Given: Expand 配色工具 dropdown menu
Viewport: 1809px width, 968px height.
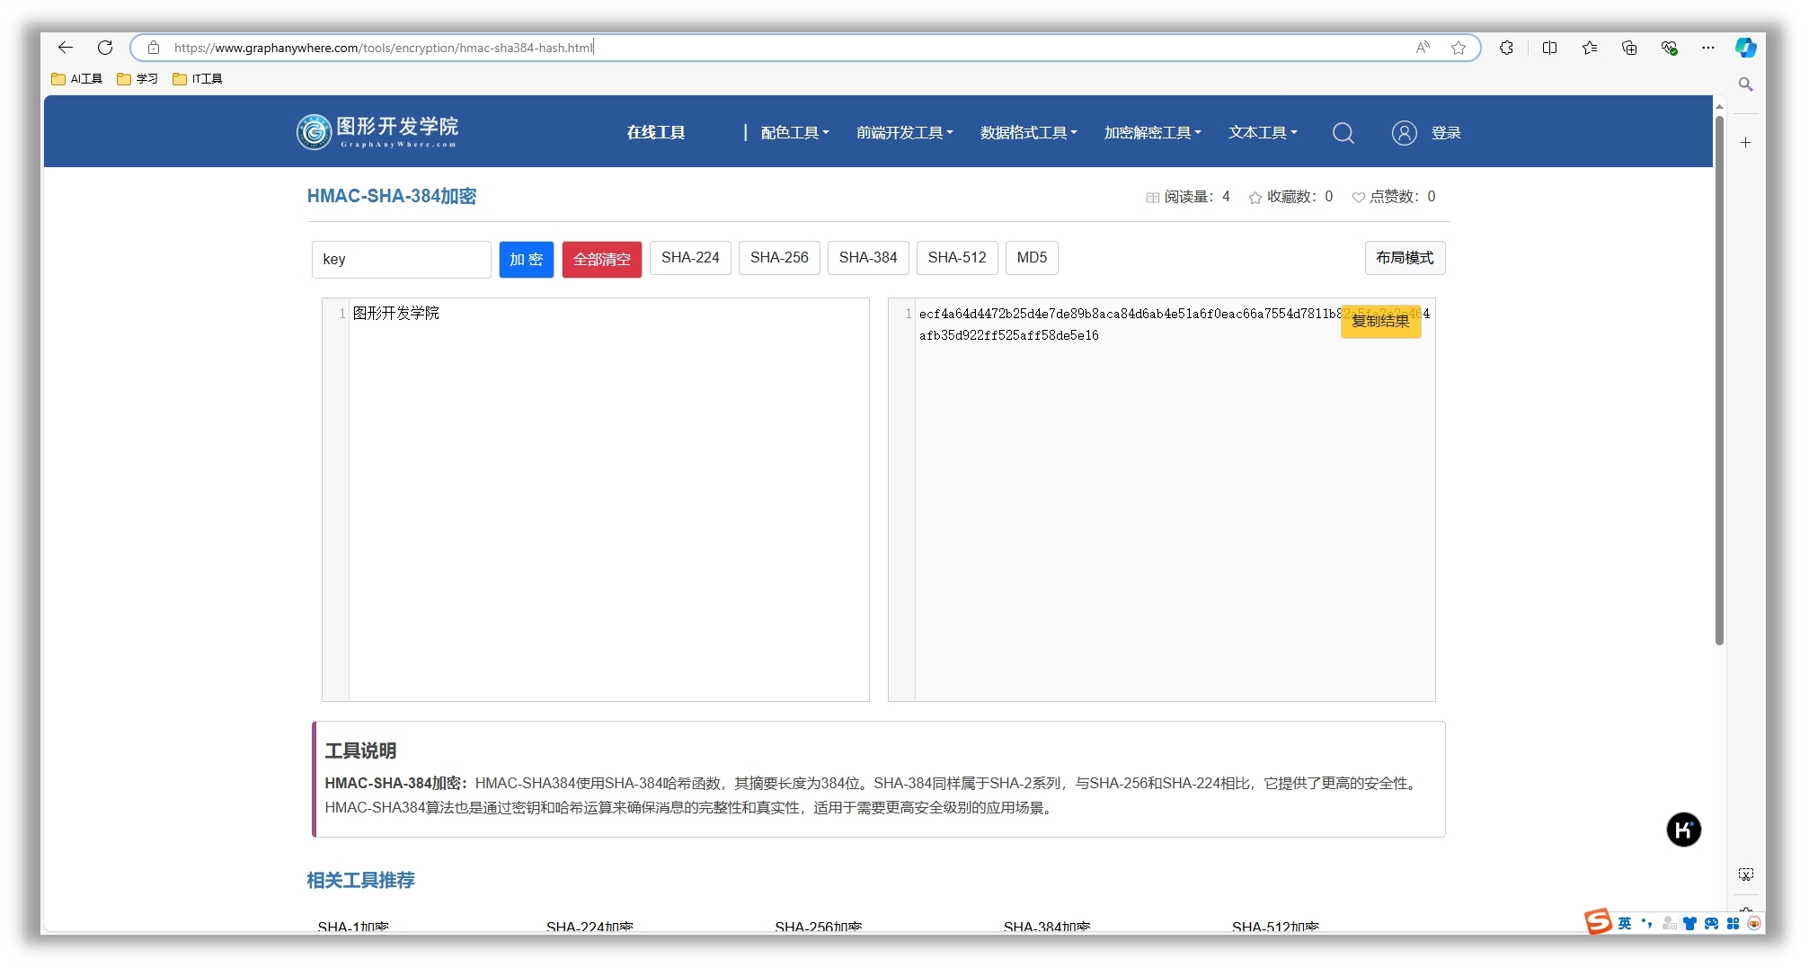Looking at the screenshot, I should coord(794,133).
